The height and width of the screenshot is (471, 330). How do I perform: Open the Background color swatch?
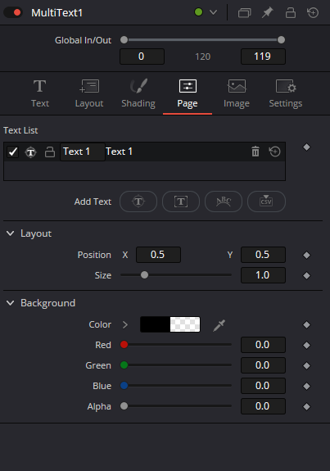(170, 324)
